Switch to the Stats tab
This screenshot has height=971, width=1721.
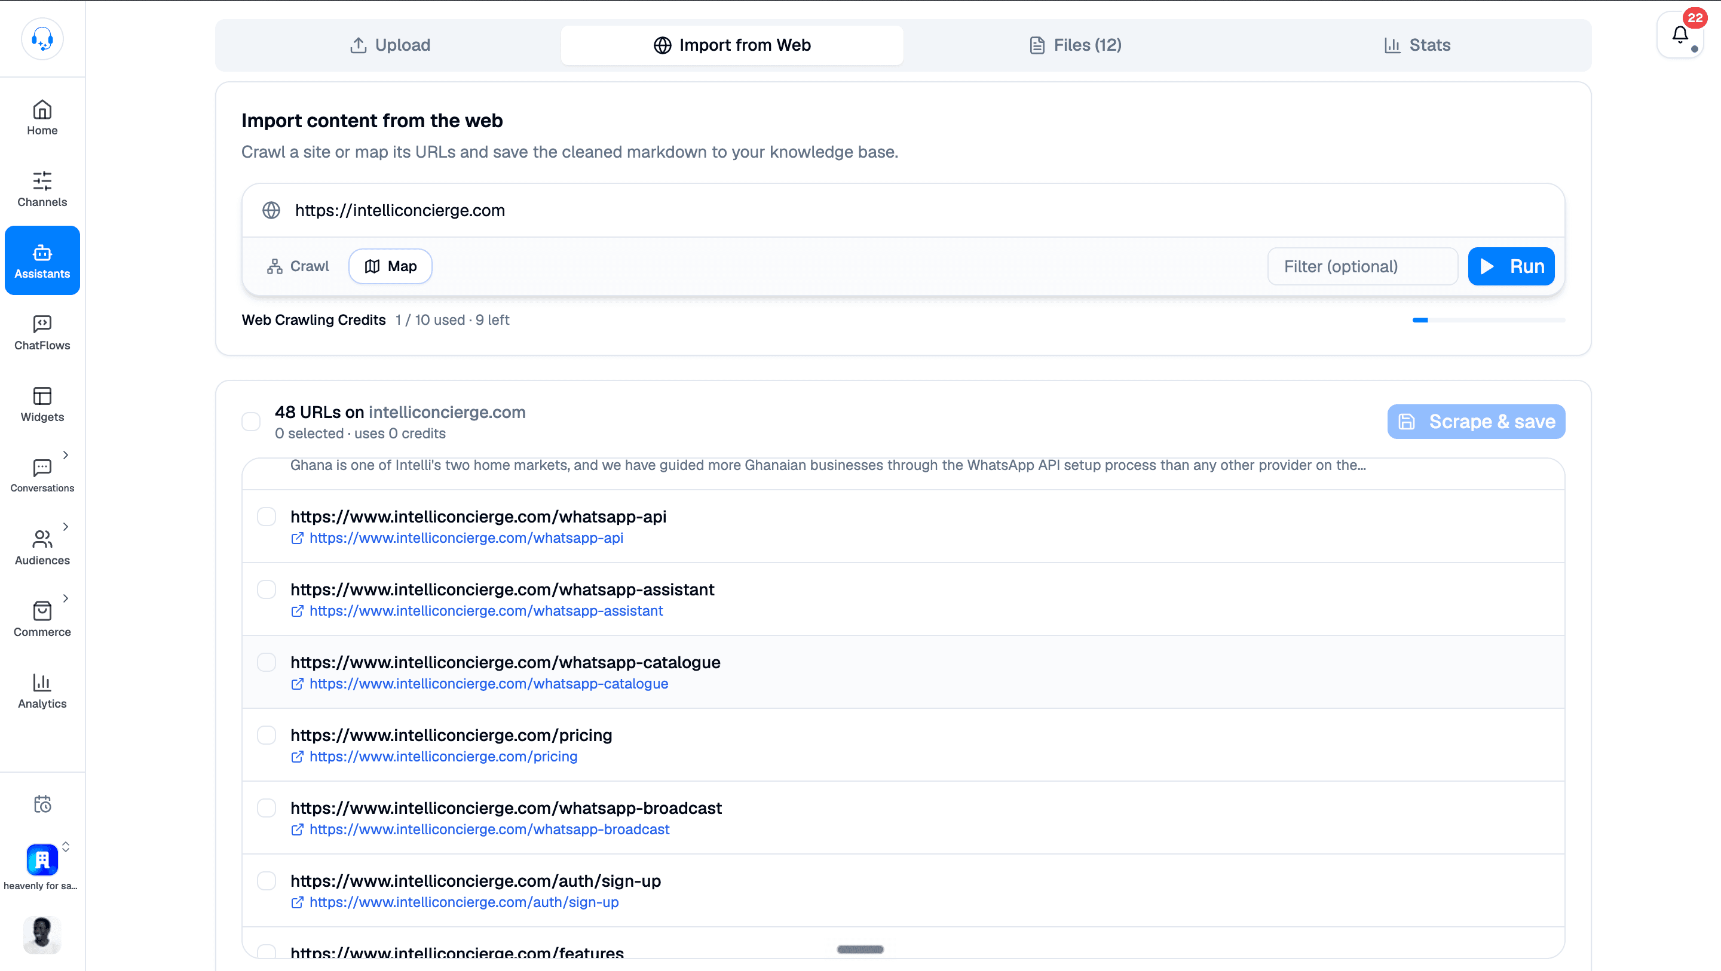1417,45
